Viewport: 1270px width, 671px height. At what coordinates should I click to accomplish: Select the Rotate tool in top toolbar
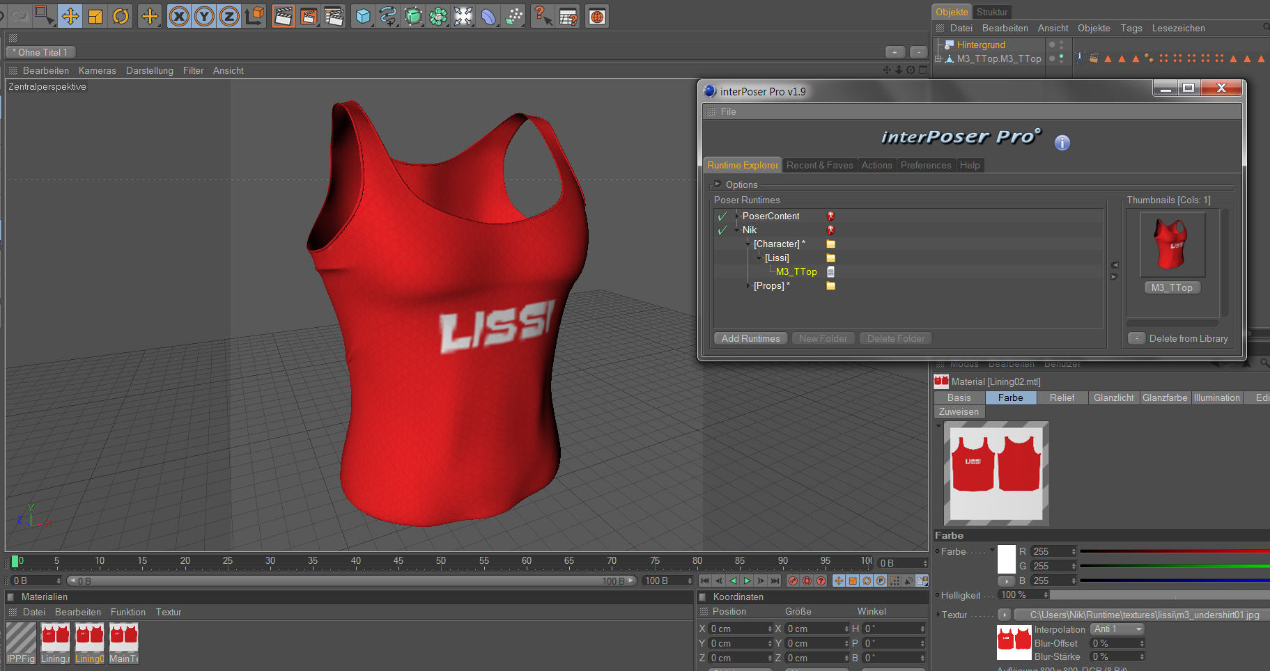(x=121, y=16)
